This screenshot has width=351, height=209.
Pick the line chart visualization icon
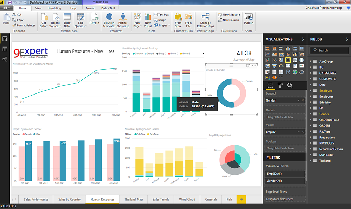(x=267, y=55)
